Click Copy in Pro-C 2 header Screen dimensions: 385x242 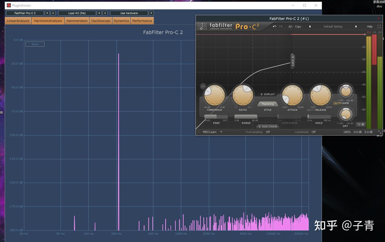click(298, 26)
